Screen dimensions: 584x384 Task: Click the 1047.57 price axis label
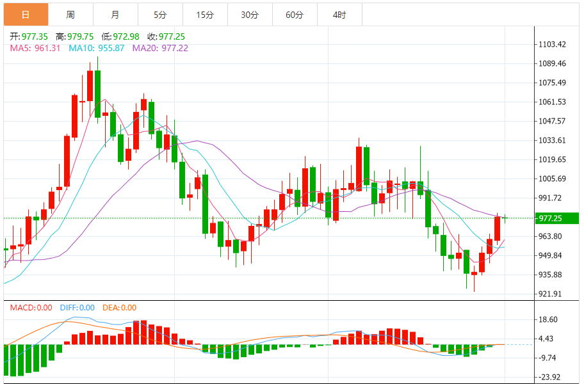tap(553, 121)
